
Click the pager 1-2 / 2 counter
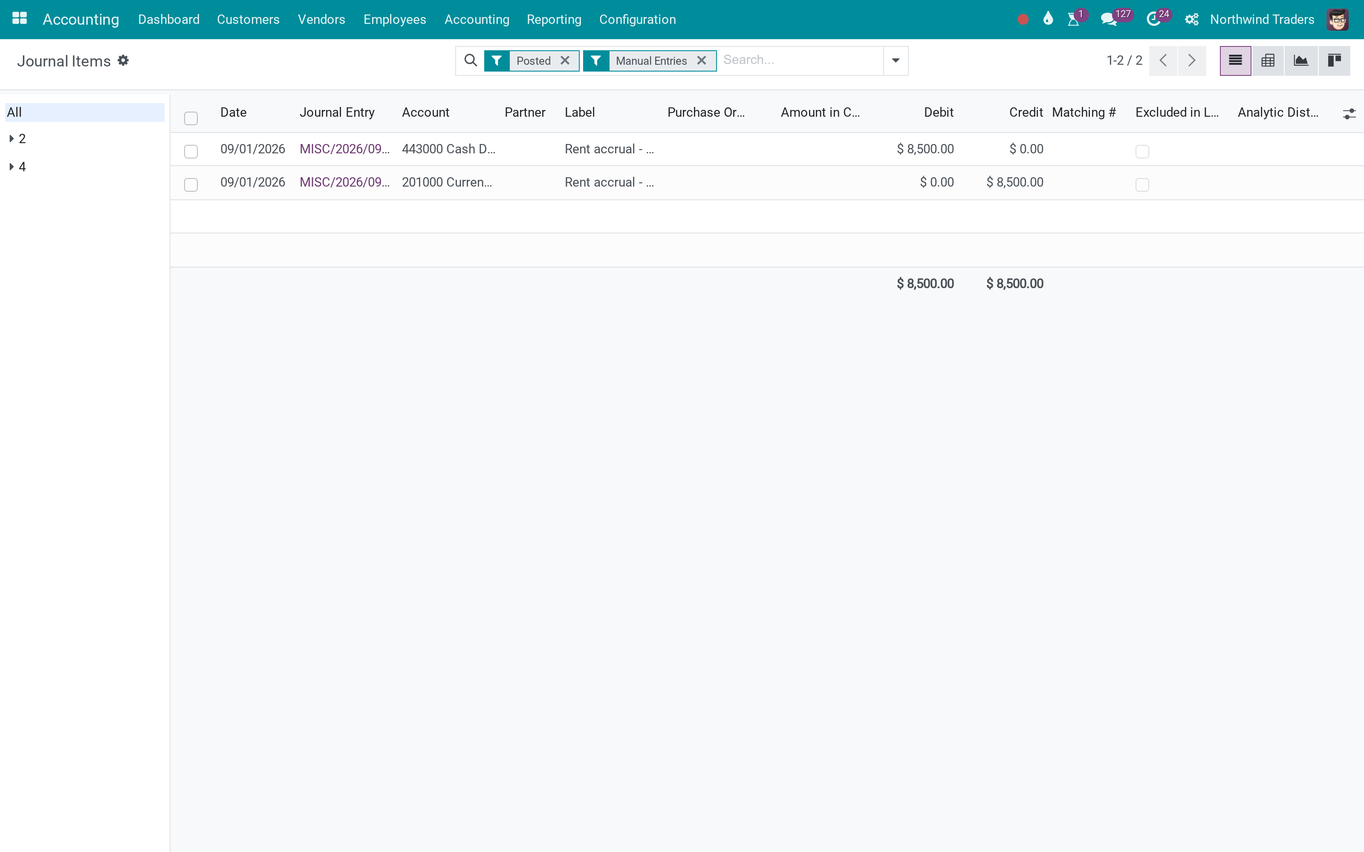(x=1124, y=60)
